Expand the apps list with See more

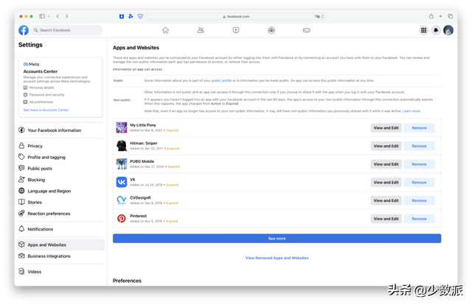(x=277, y=239)
